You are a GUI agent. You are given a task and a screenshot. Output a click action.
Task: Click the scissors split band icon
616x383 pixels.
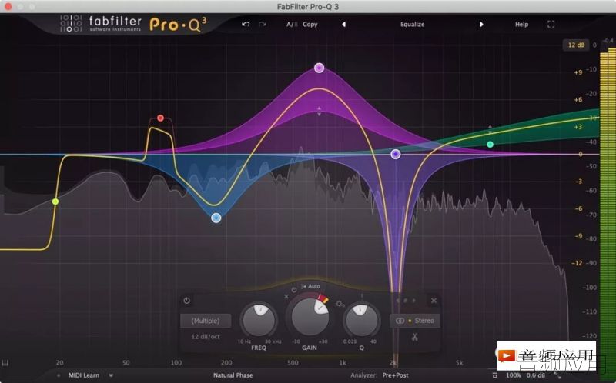point(414,337)
